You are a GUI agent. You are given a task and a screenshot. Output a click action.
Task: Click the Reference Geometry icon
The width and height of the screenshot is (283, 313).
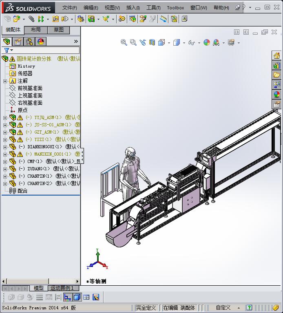(106, 19)
